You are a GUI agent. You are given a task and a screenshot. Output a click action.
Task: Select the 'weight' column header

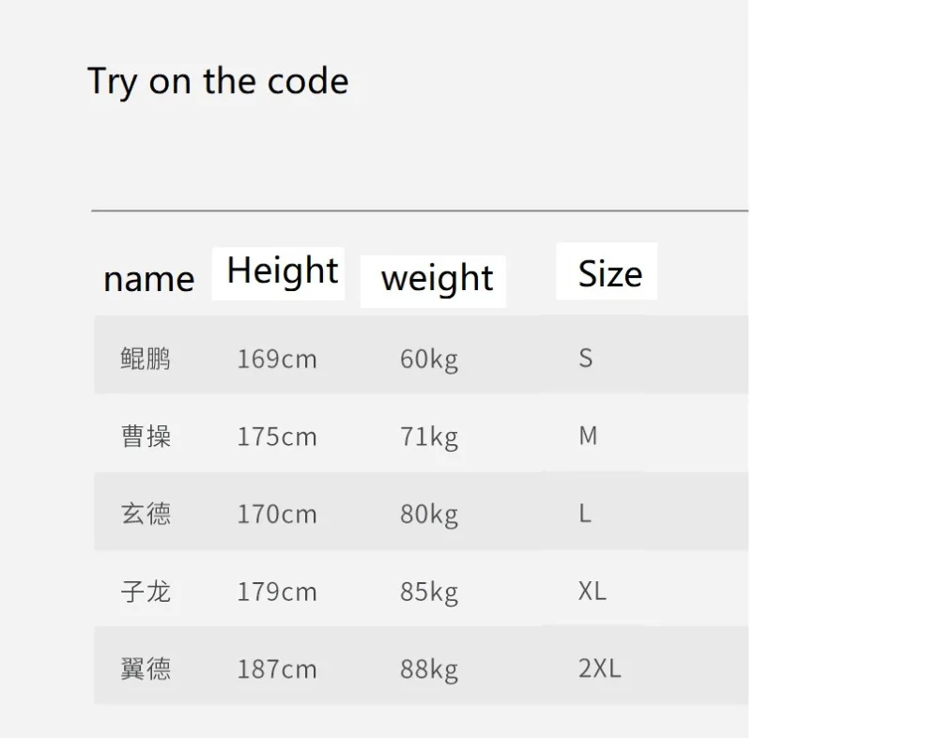[438, 279]
